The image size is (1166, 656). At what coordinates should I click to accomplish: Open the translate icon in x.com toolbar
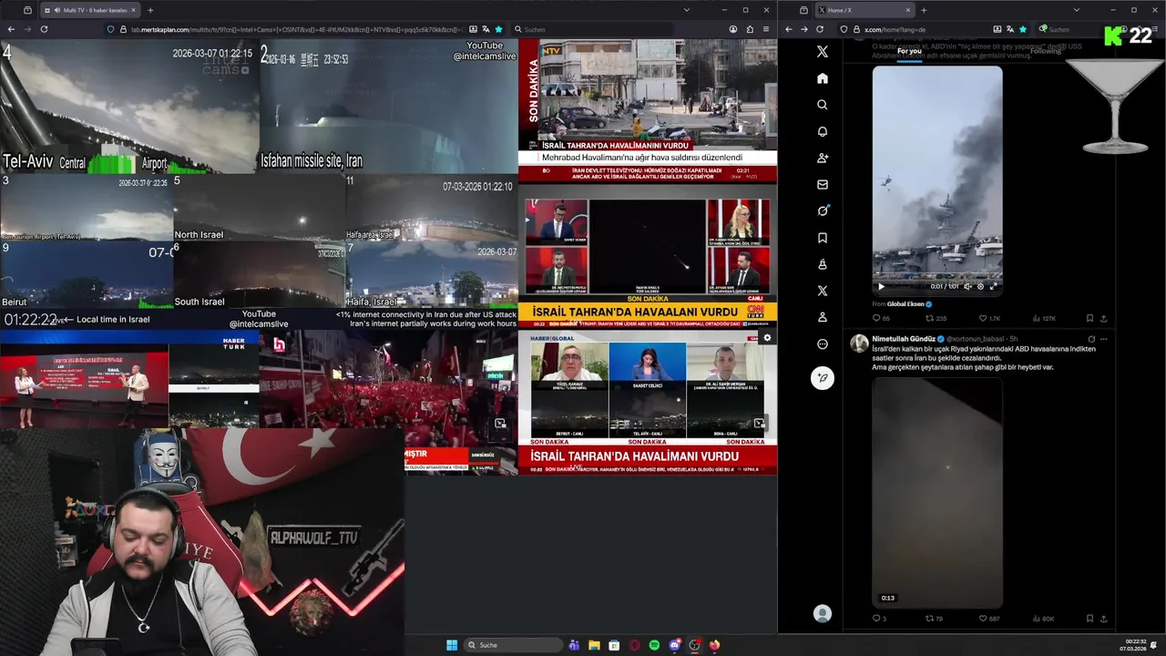point(1010,29)
